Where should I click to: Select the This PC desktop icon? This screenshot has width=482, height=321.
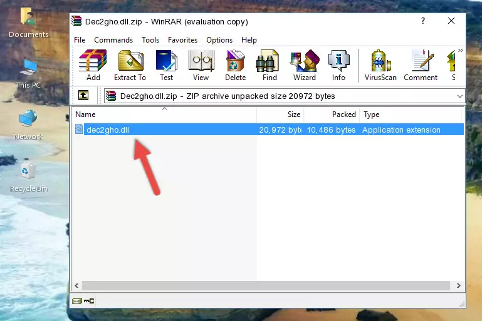point(28,74)
